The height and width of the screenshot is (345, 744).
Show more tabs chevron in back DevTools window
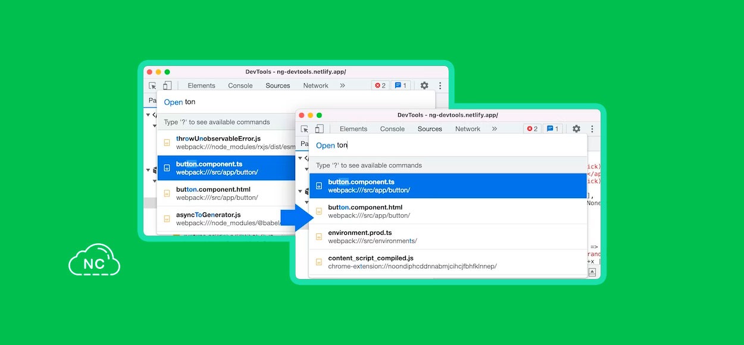[342, 86]
